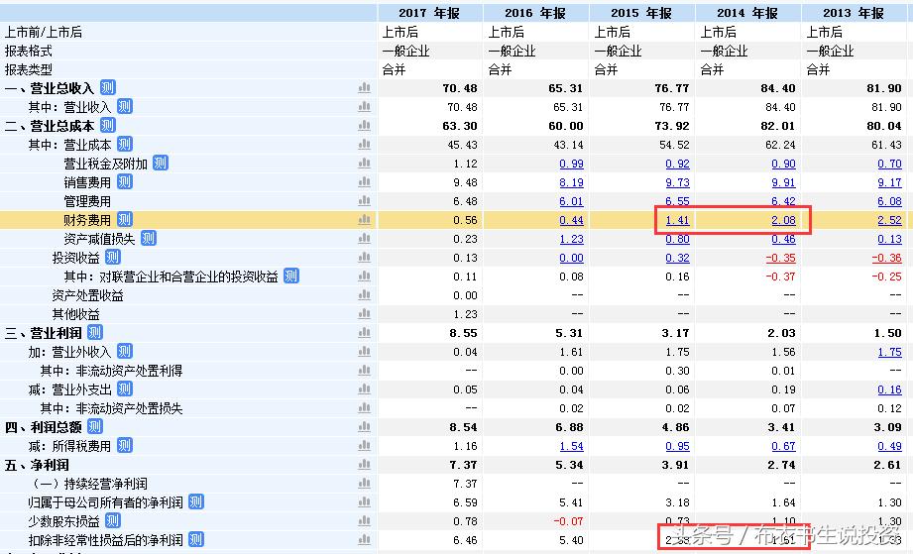The width and height of the screenshot is (913, 554).
Task: Click 测 badge next to 财务费用
Action: [x=125, y=219]
